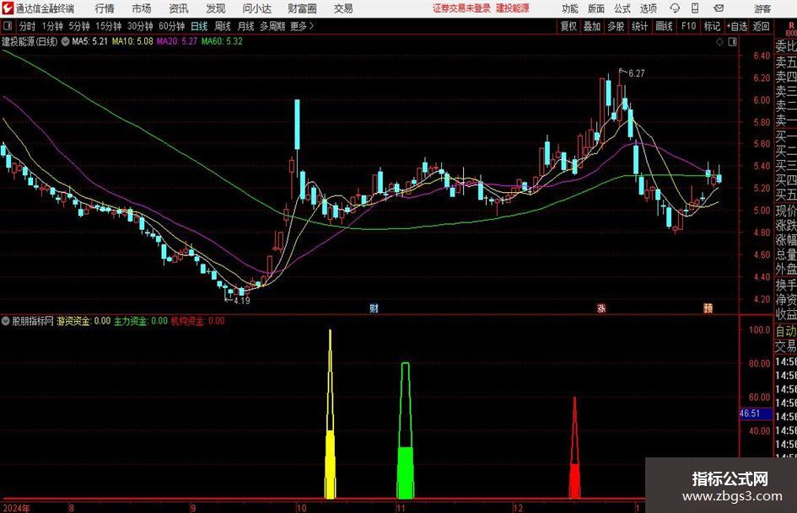Click the 财 event marker on chart
The image size is (797, 513).
[x=374, y=307]
